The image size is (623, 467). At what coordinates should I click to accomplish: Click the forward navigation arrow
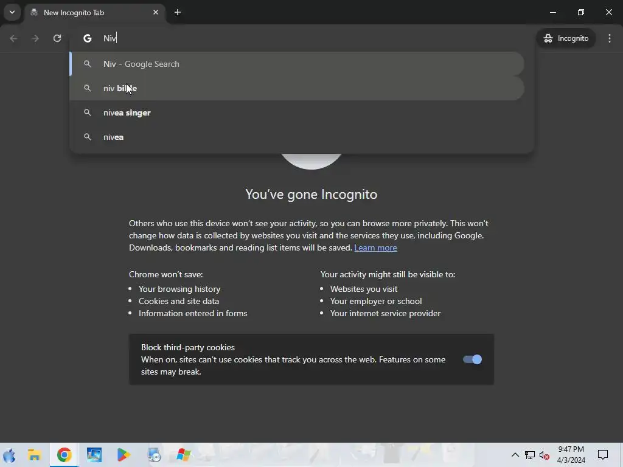(35, 38)
